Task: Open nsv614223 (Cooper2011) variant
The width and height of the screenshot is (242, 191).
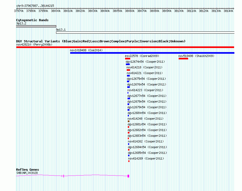Action: (x=145, y=90)
